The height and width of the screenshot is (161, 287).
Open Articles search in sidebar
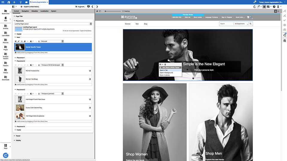[5, 27]
